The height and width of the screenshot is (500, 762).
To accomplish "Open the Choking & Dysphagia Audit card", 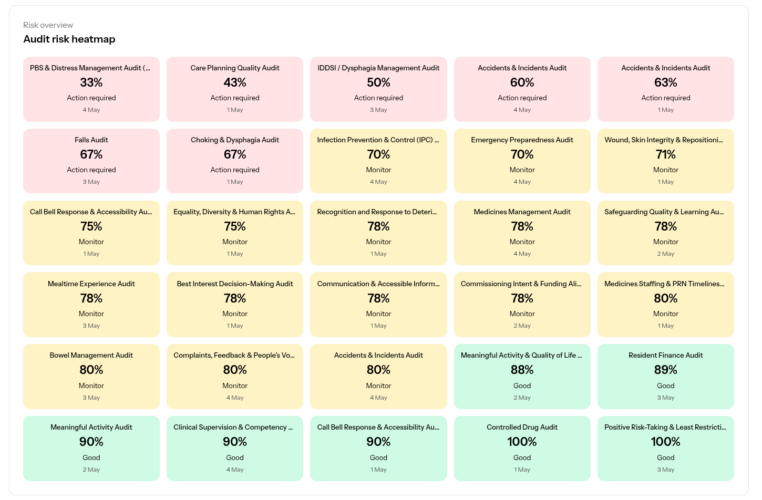I will click(x=235, y=161).
